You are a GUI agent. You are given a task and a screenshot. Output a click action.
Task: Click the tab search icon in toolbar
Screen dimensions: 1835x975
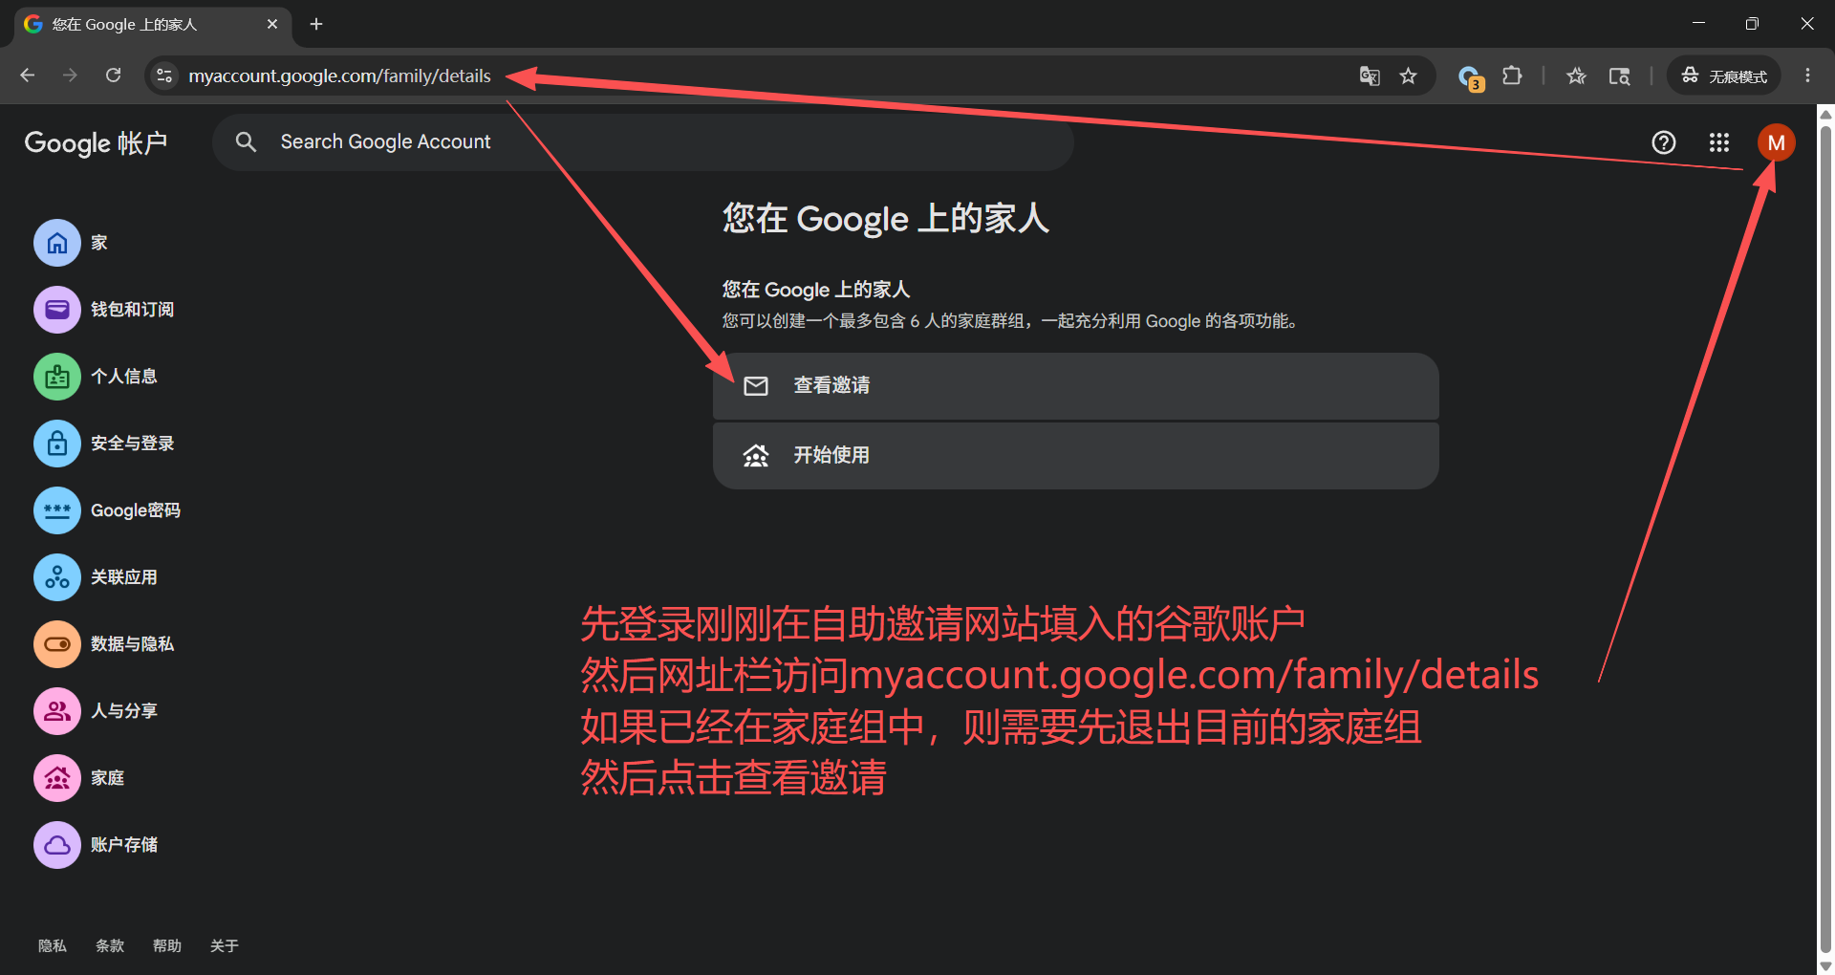[1619, 76]
